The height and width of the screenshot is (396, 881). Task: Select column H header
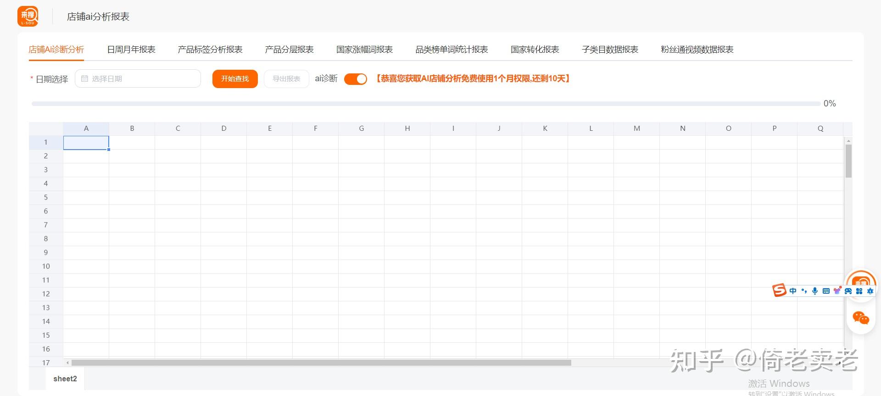pyautogui.click(x=407, y=129)
